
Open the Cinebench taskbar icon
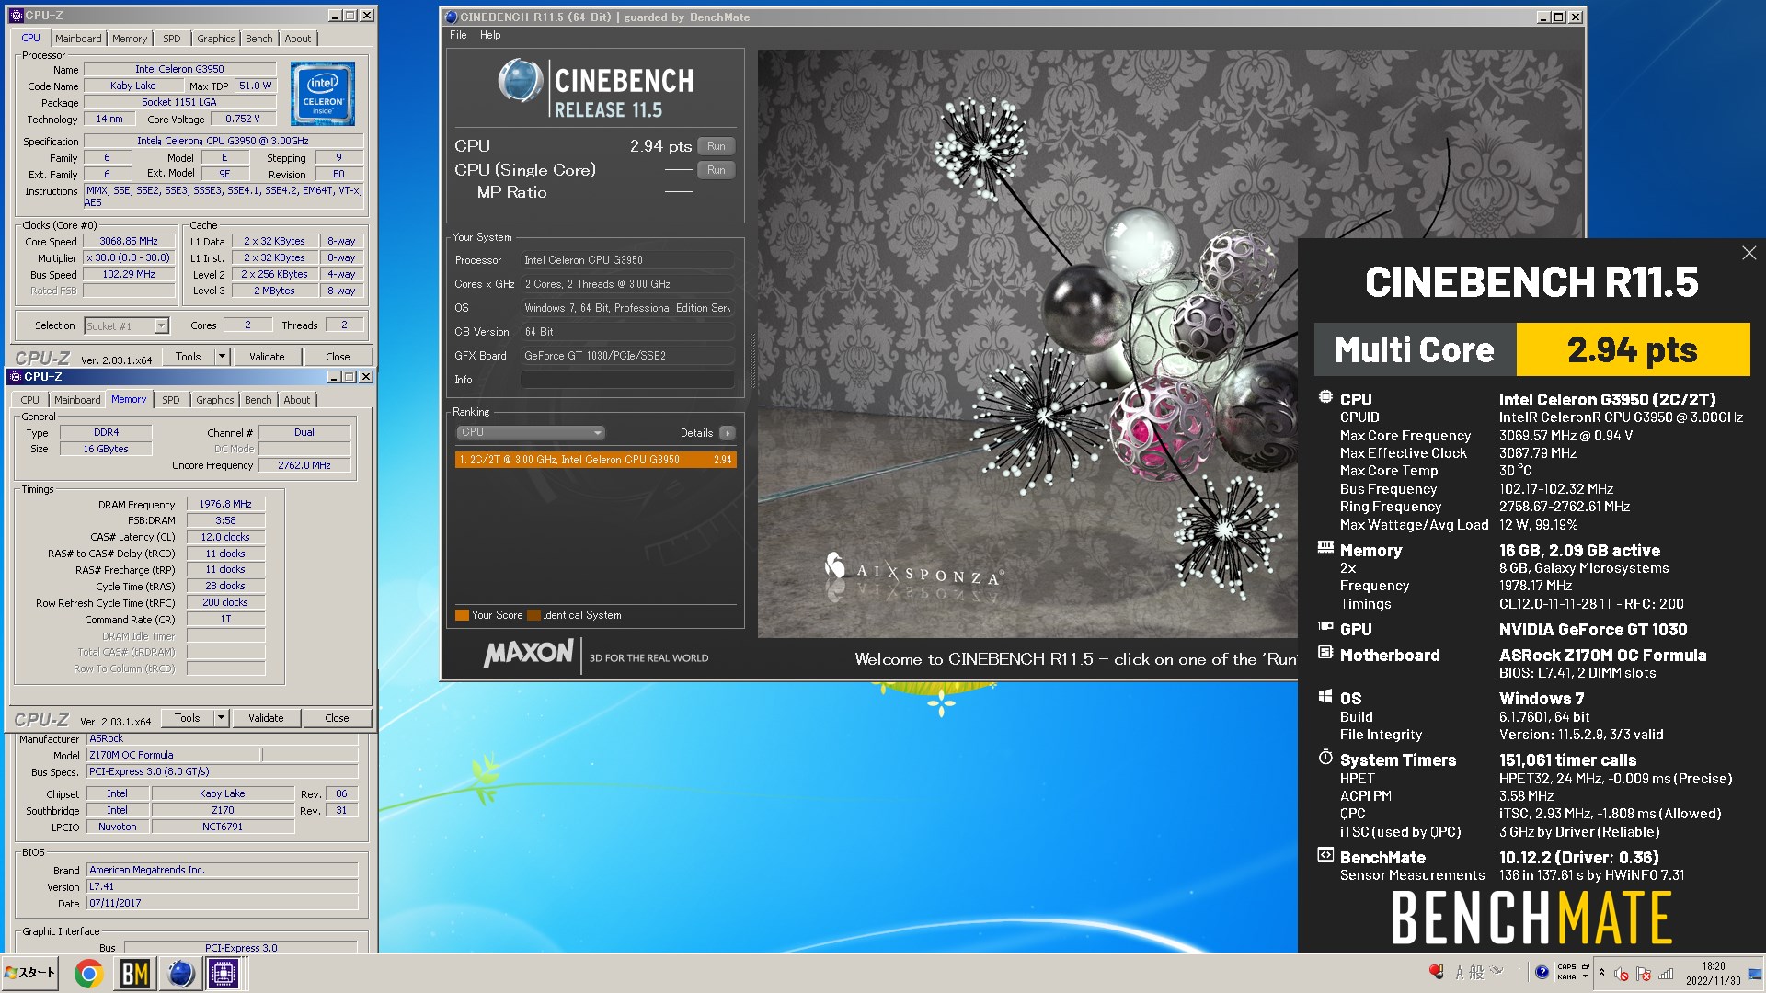(x=180, y=973)
